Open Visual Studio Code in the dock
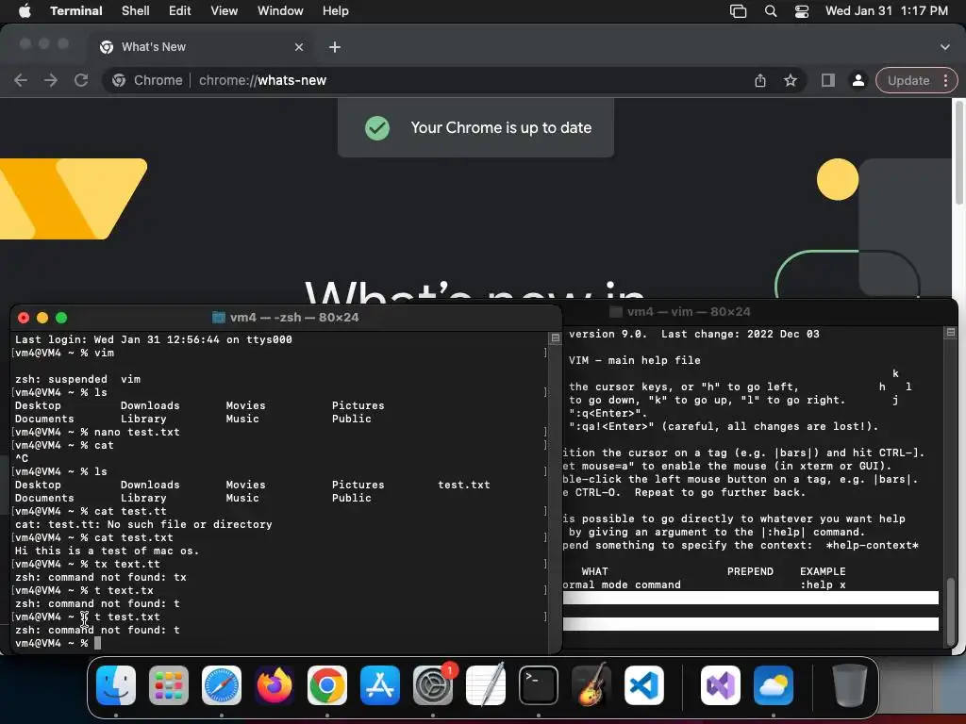The image size is (966, 724). pyautogui.click(x=644, y=685)
